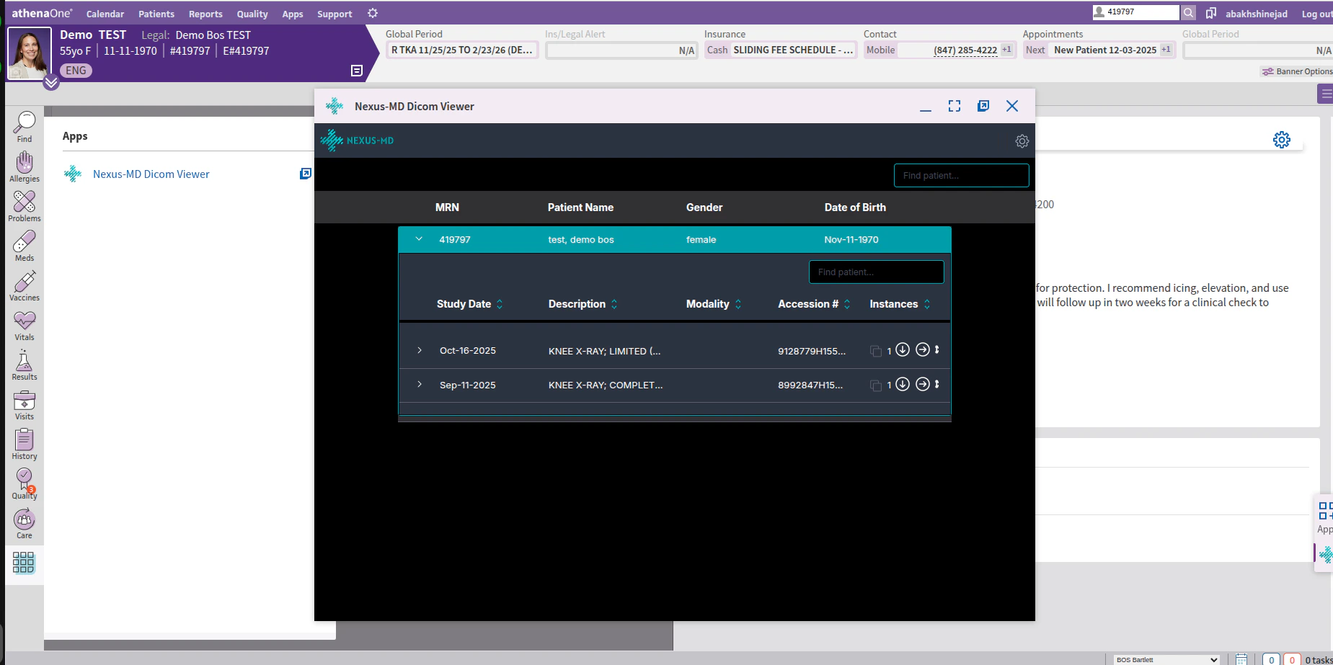This screenshot has width=1333, height=665.
Task: Focus the study-level Find patient filter field
Action: click(x=876, y=272)
